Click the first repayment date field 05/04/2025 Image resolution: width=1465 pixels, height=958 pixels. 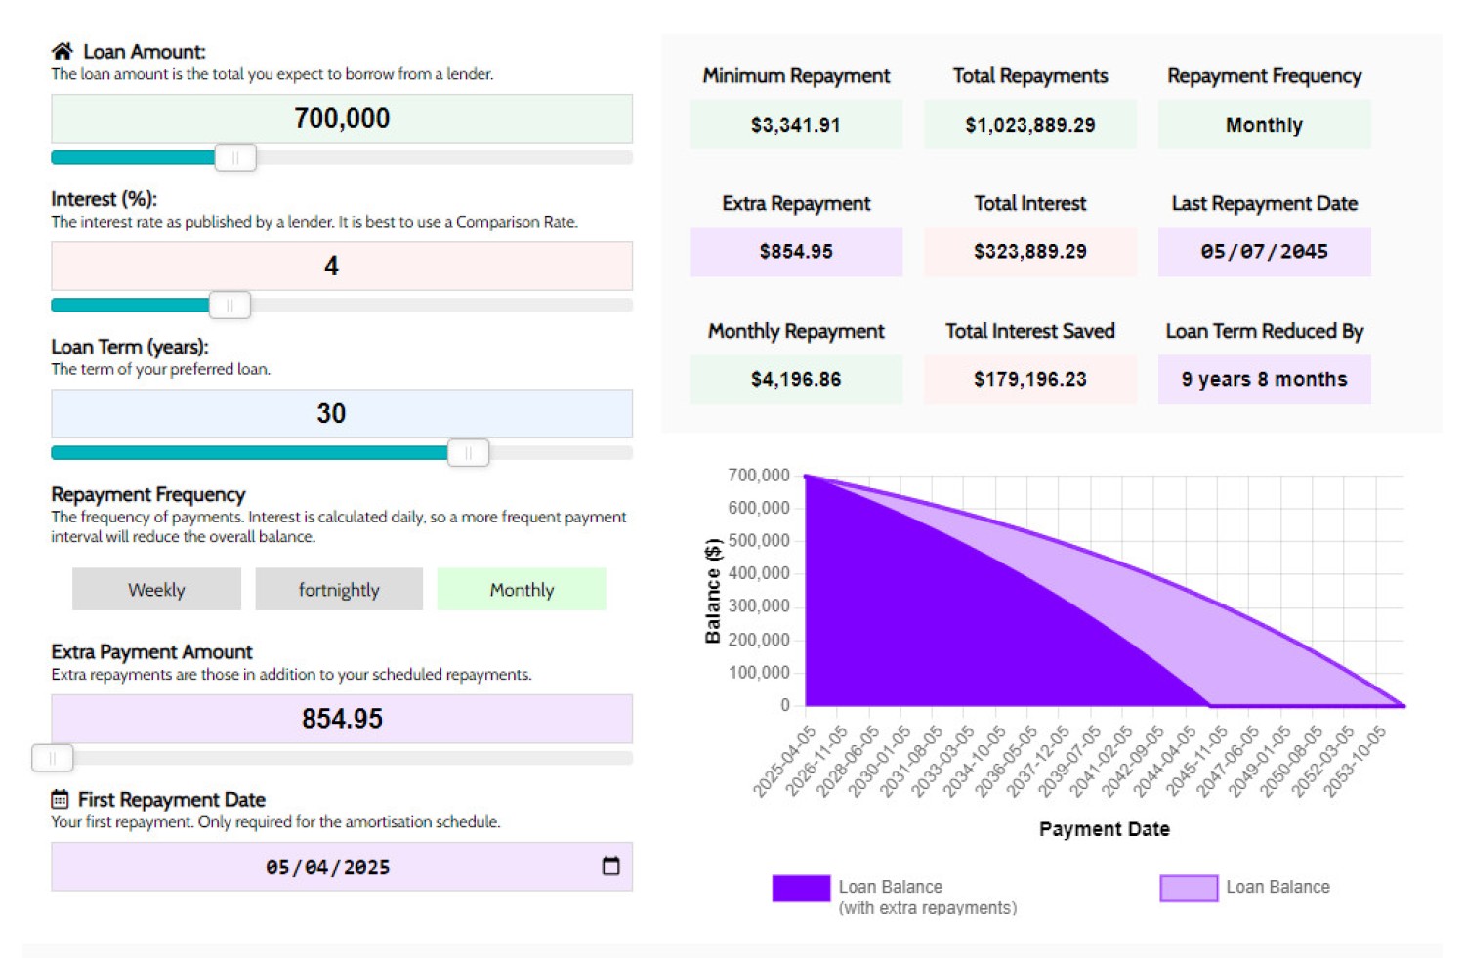(328, 867)
